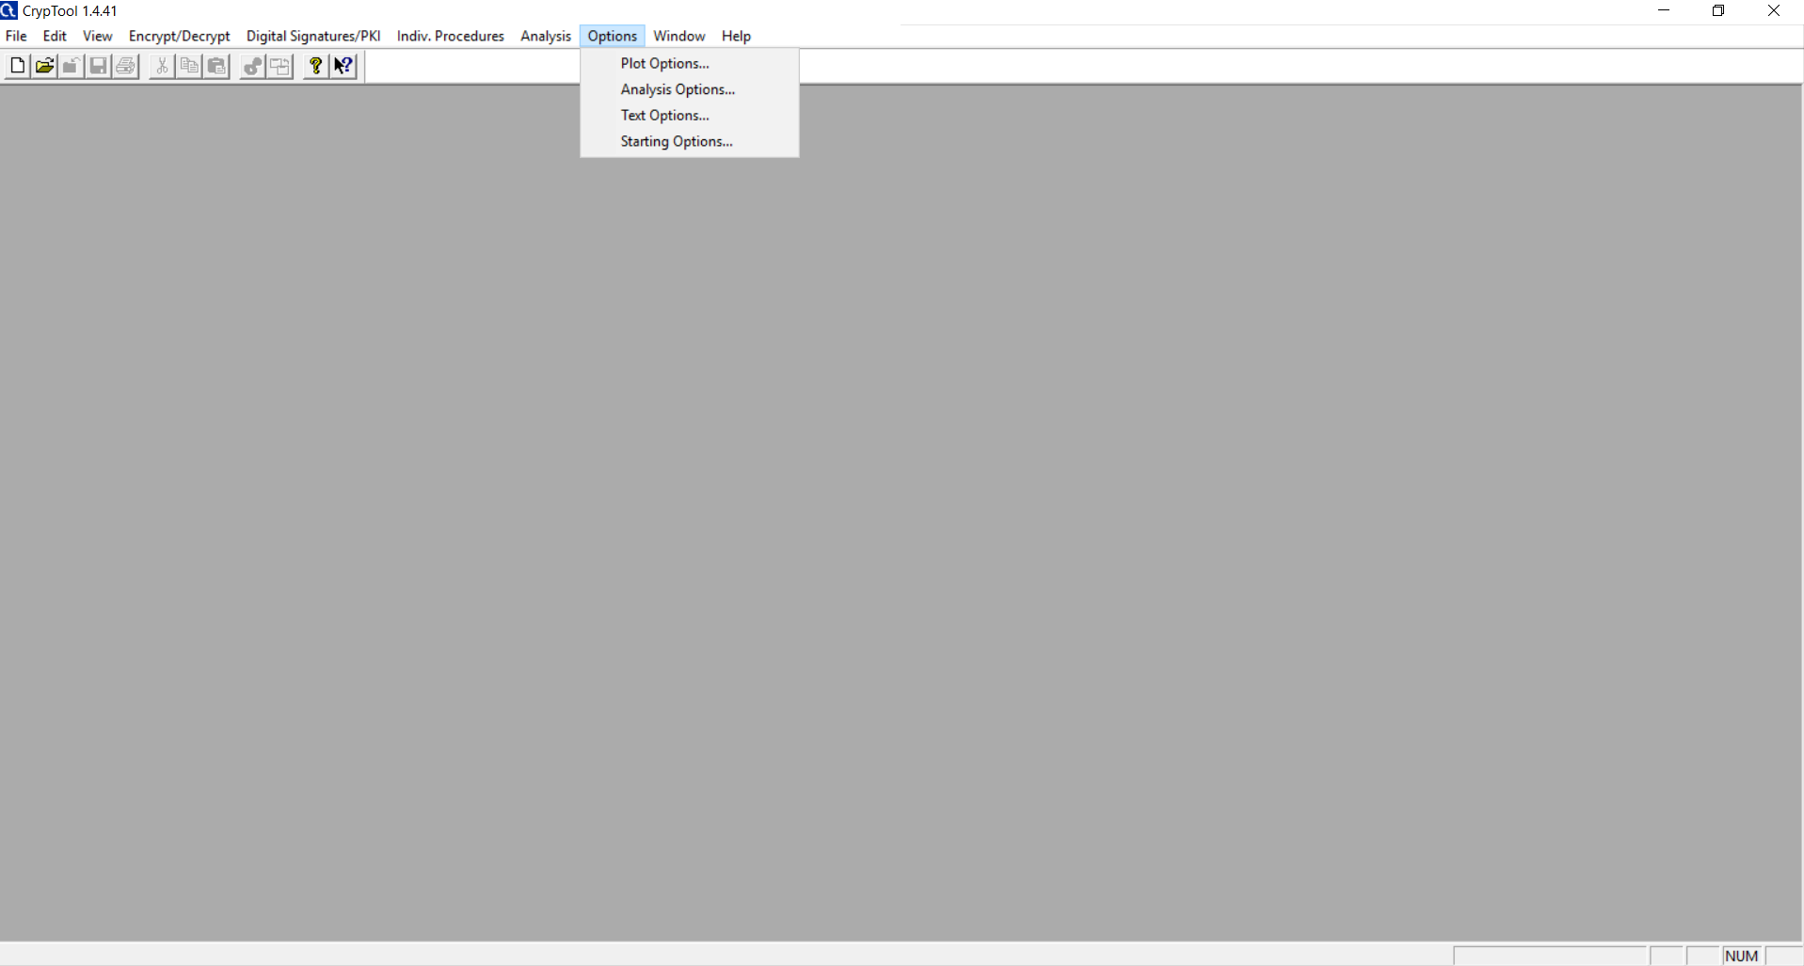Click the NUM indicator in status bar
This screenshot has height=966, width=1804.
coord(1742,956)
